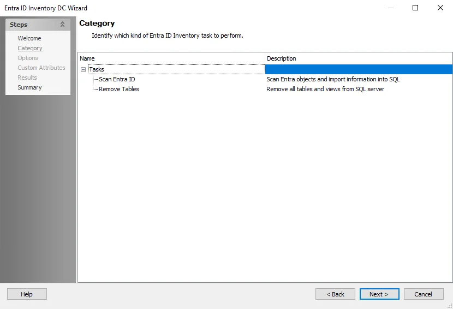Go to the Welcome step
This screenshot has height=309, width=453.
click(x=29, y=38)
